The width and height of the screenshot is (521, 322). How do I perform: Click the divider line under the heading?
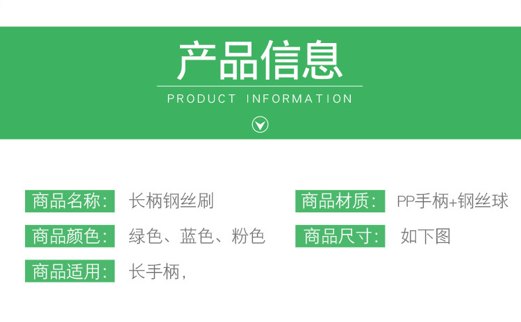(x=260, y=86)
